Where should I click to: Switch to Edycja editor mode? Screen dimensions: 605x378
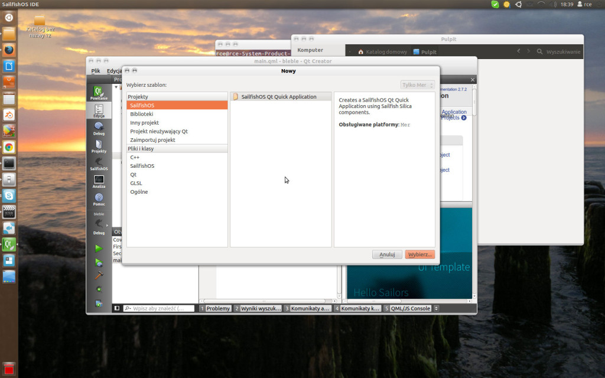[99, 110]
